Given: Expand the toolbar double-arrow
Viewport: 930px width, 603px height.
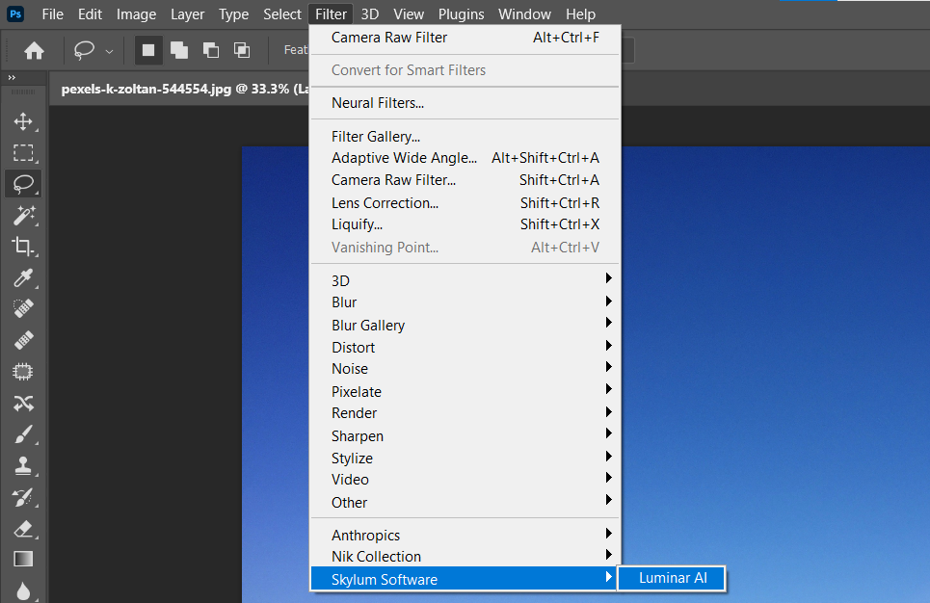Looking at the screenshot, I should click(x=12, y=78).
